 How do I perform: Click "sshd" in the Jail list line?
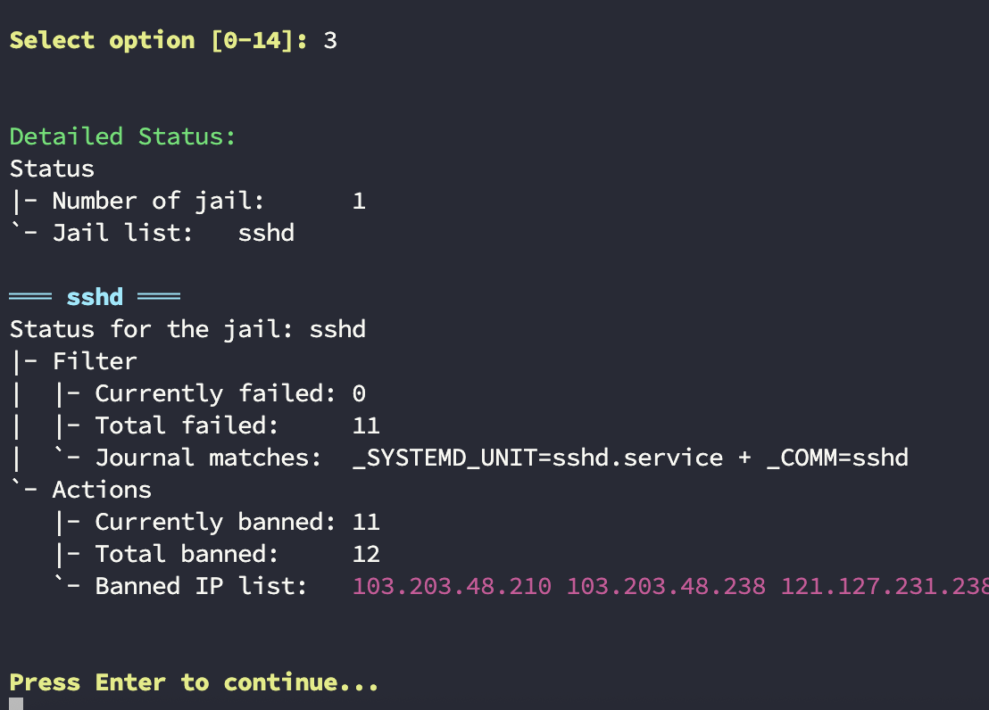click(x=266, y=233)
